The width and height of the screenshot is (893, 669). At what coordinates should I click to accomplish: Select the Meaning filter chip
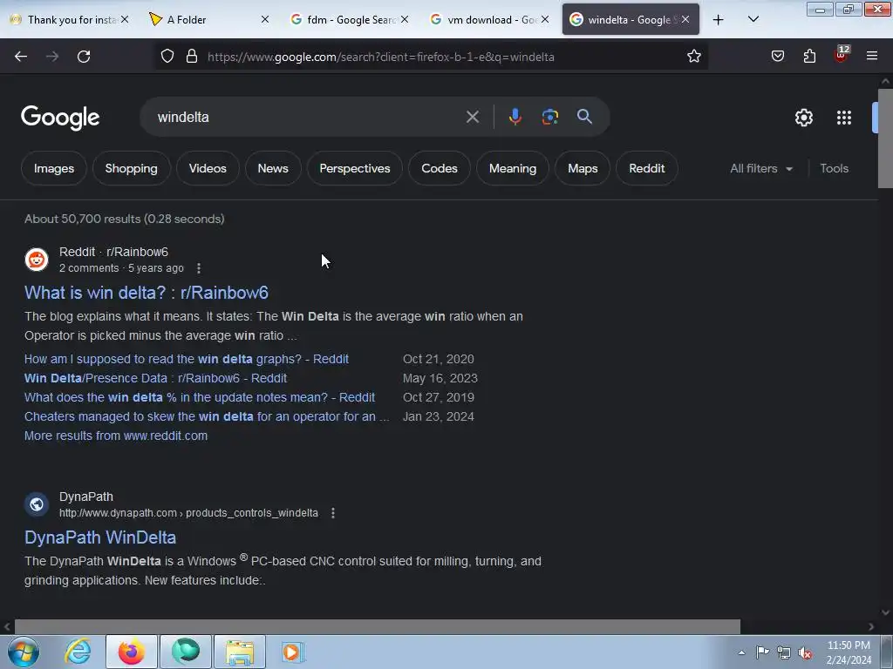[513, 168]
